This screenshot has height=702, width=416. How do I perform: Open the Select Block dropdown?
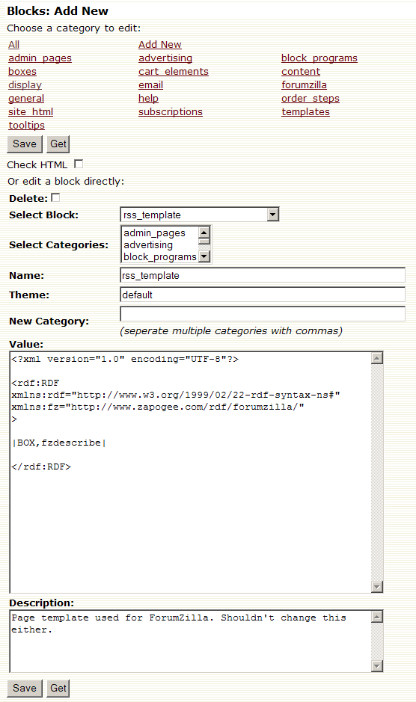(200, 215)
